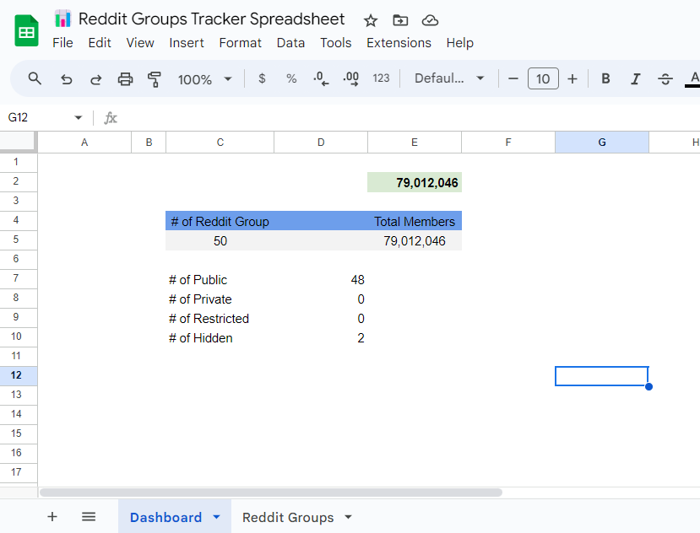This screenshot has width=700, height=533.
Task: Decrease decimal places
Action: click(321, 79)
